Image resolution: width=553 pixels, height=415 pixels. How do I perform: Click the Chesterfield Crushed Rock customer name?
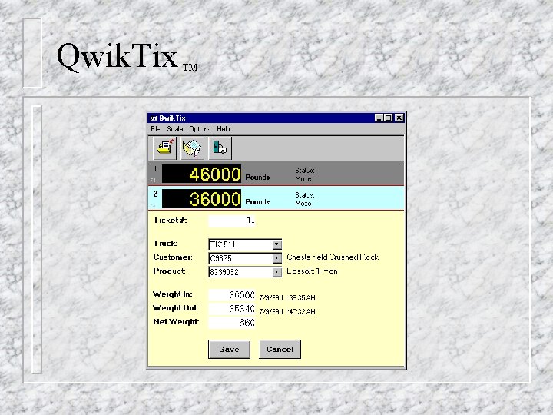(x=333, y=257)
